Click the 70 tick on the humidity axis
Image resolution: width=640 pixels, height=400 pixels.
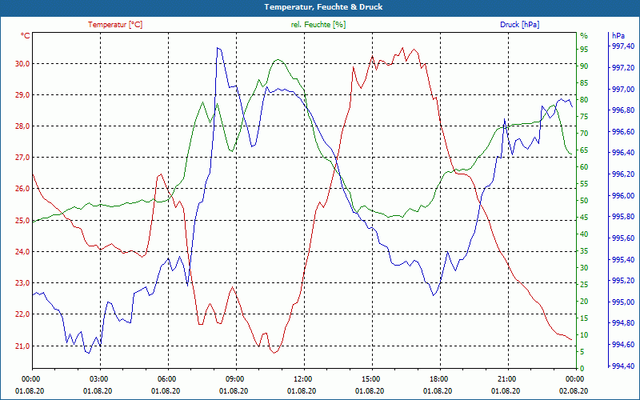pyautogui.click(x=584, y=134)
